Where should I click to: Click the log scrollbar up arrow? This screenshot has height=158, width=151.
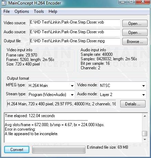[145, 116]
